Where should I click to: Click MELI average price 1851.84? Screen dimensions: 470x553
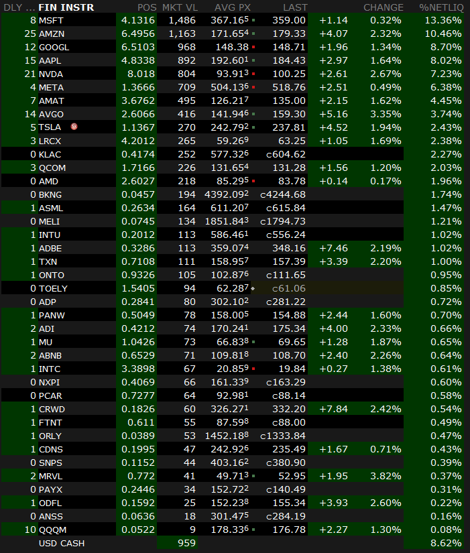click(x=227, y=221)
